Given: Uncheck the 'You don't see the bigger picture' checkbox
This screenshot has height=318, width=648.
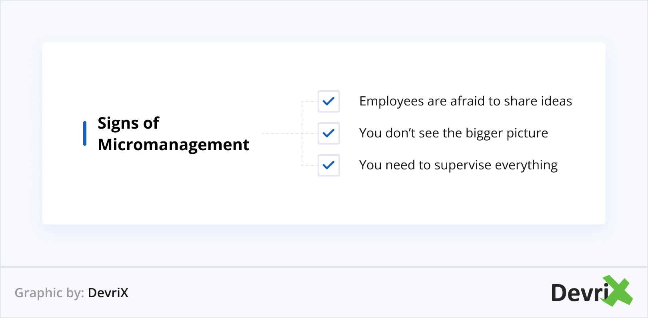Looking at the screenshot, I should pyautogui.click(x=328, y=133).
